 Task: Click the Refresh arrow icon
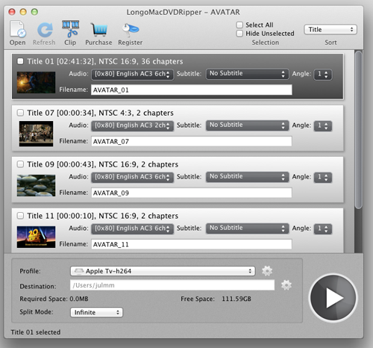(x=45, y=30)
